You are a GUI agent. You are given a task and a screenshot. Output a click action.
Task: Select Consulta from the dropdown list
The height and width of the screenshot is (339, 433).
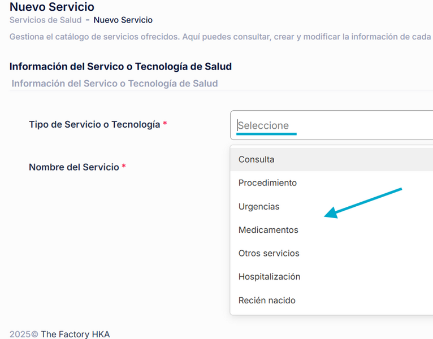(256, 159)
